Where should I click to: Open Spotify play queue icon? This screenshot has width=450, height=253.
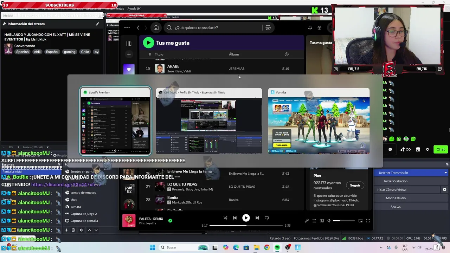(314, 221)
